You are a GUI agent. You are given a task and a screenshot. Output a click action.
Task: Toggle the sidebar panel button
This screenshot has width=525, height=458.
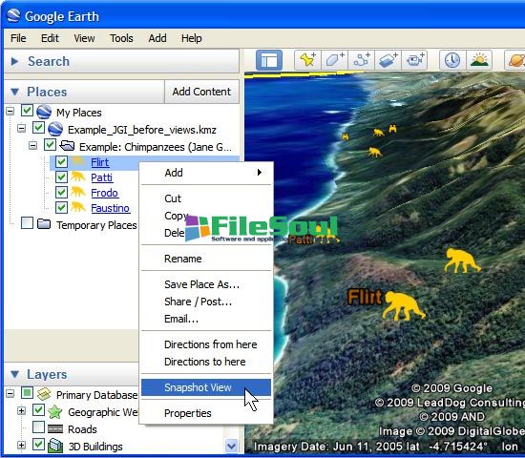click(269, 60)
